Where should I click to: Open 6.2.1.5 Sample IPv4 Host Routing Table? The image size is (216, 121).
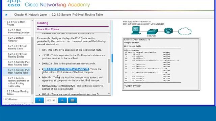click(x=19, y=63)
